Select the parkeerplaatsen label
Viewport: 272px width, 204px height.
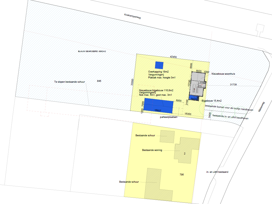[x=169, y=117]
